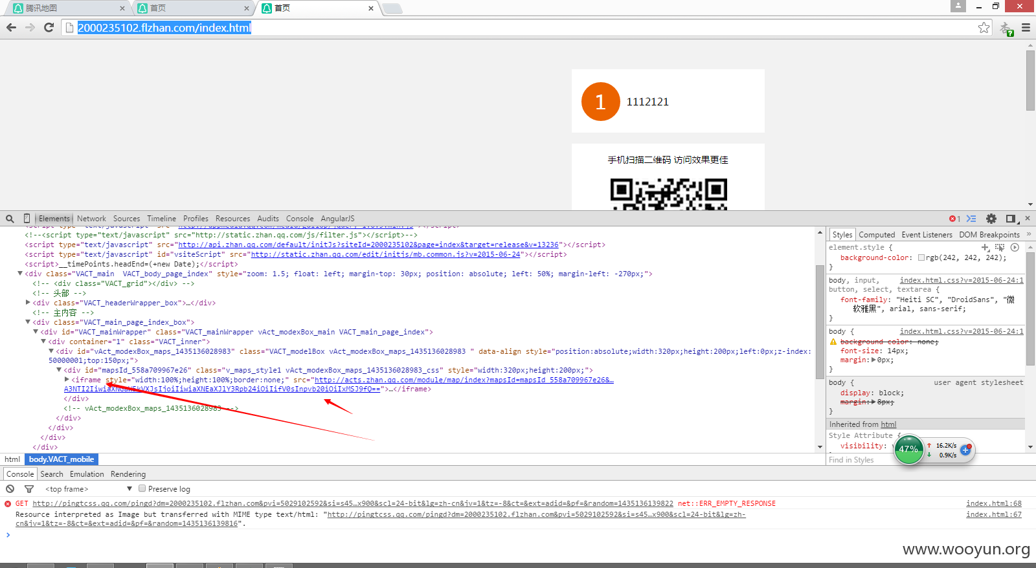Select the DOM Breakpoints tab
This screenshot has height=568, width=1036.
[989, 235]
